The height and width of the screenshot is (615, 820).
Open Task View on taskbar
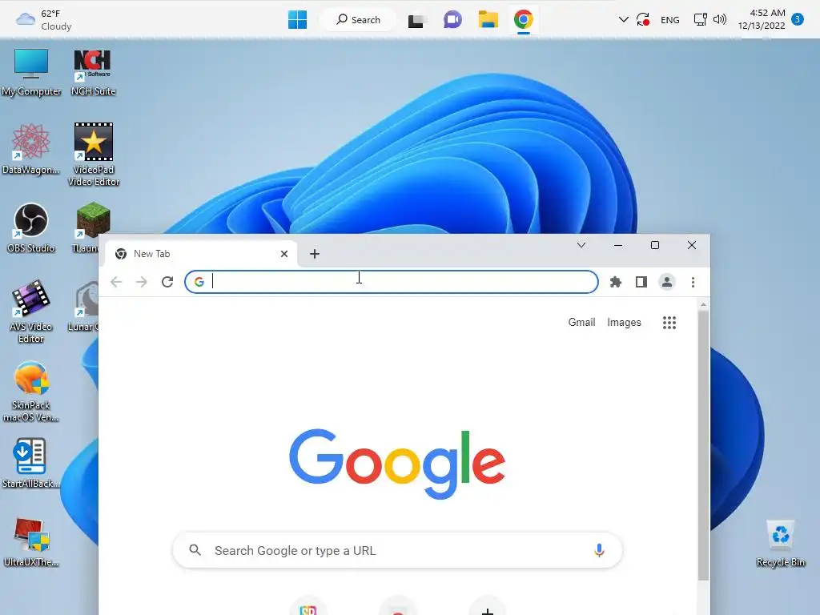tap(416, 20)
